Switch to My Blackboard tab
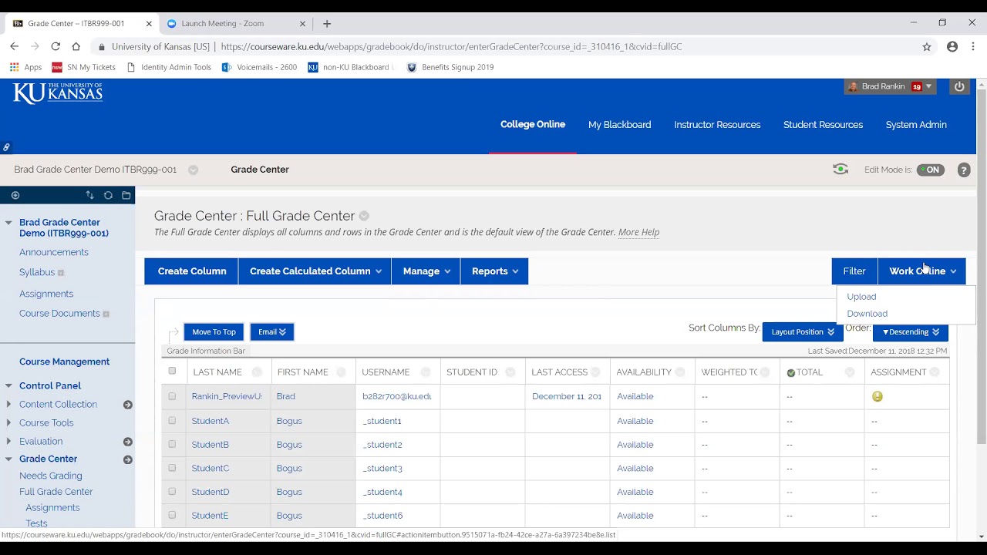Screen dimensions: 987x555 [619, 124]
